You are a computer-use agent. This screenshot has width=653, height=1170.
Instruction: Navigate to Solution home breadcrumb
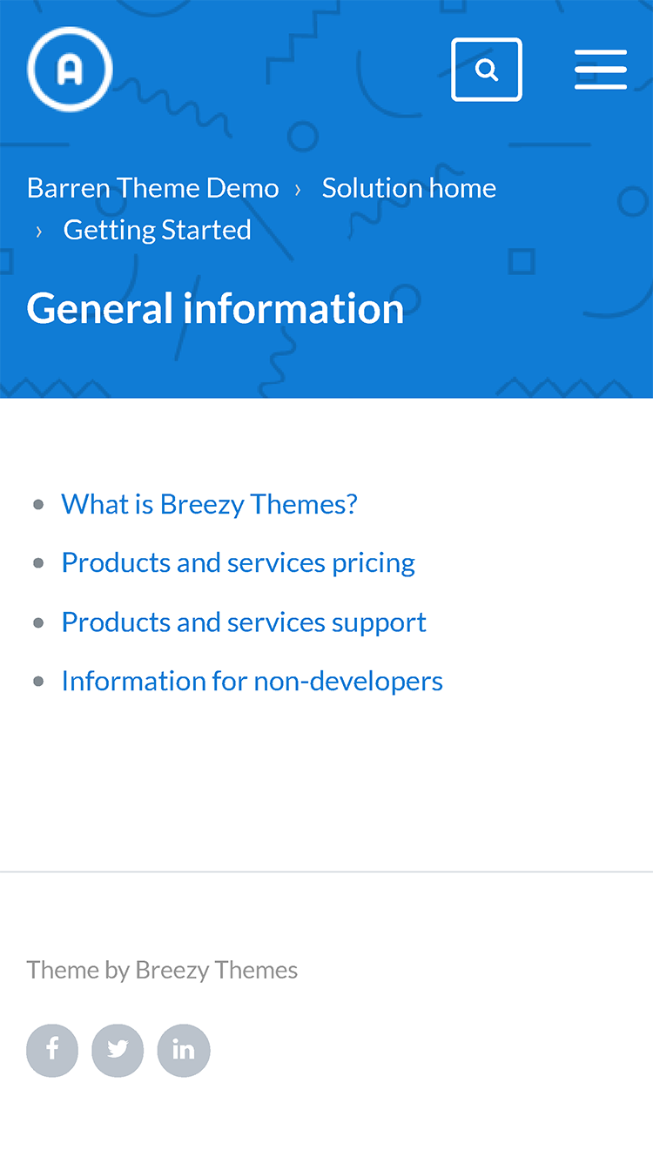click(409, 188)
